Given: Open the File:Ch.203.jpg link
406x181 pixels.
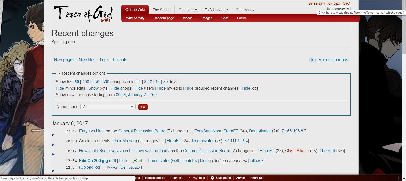Looking at the screenshot, I should click(x=93, y=161).
